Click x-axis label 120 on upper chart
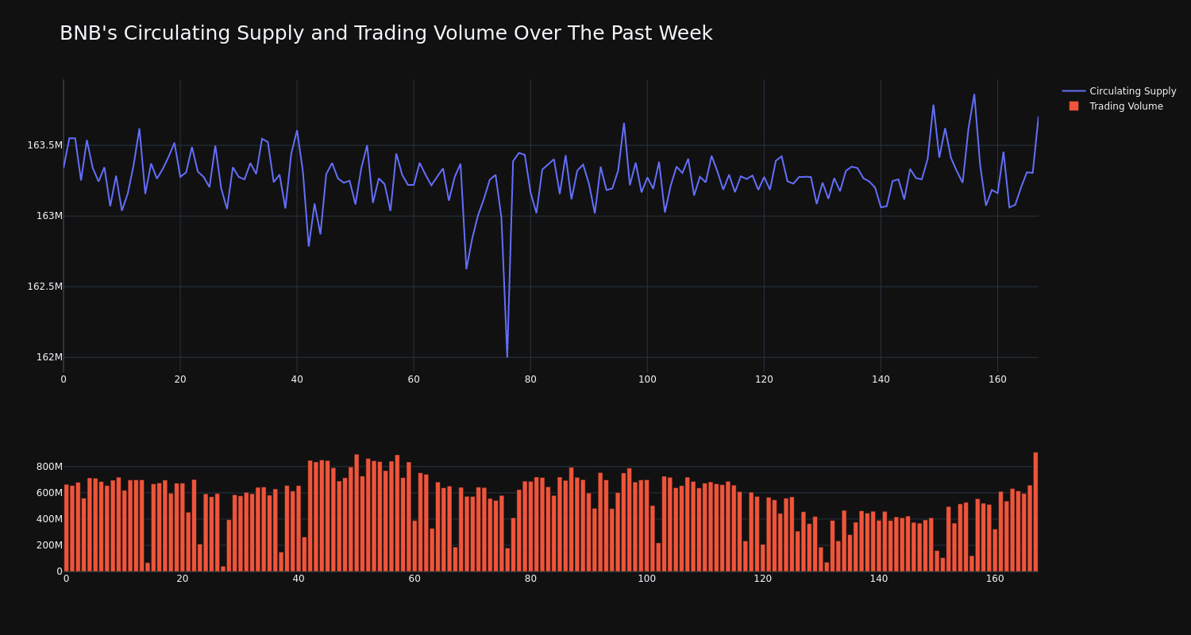Screen dimensions: 1191x635 pyautogui.click(x=764, y=379)
